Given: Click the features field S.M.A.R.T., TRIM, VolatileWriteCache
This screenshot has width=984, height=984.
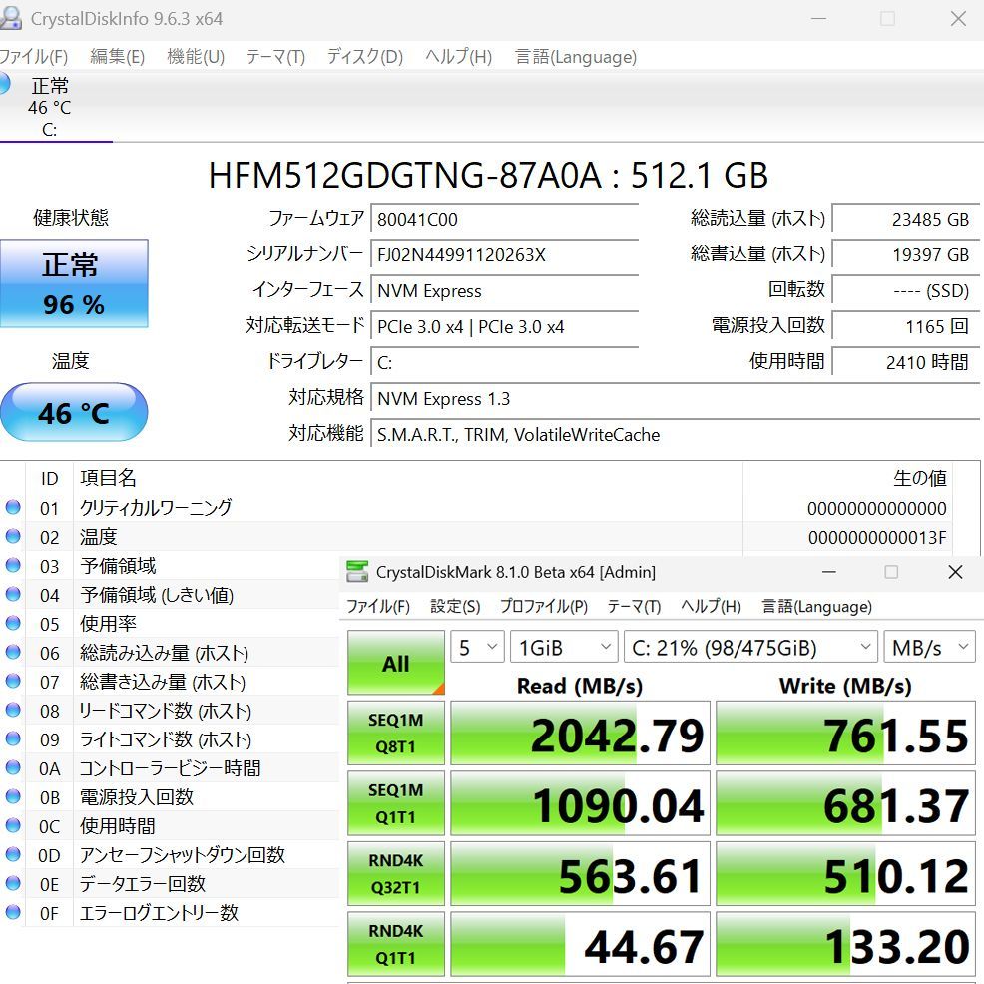Looking at the screenshot, I should (675, 435).
